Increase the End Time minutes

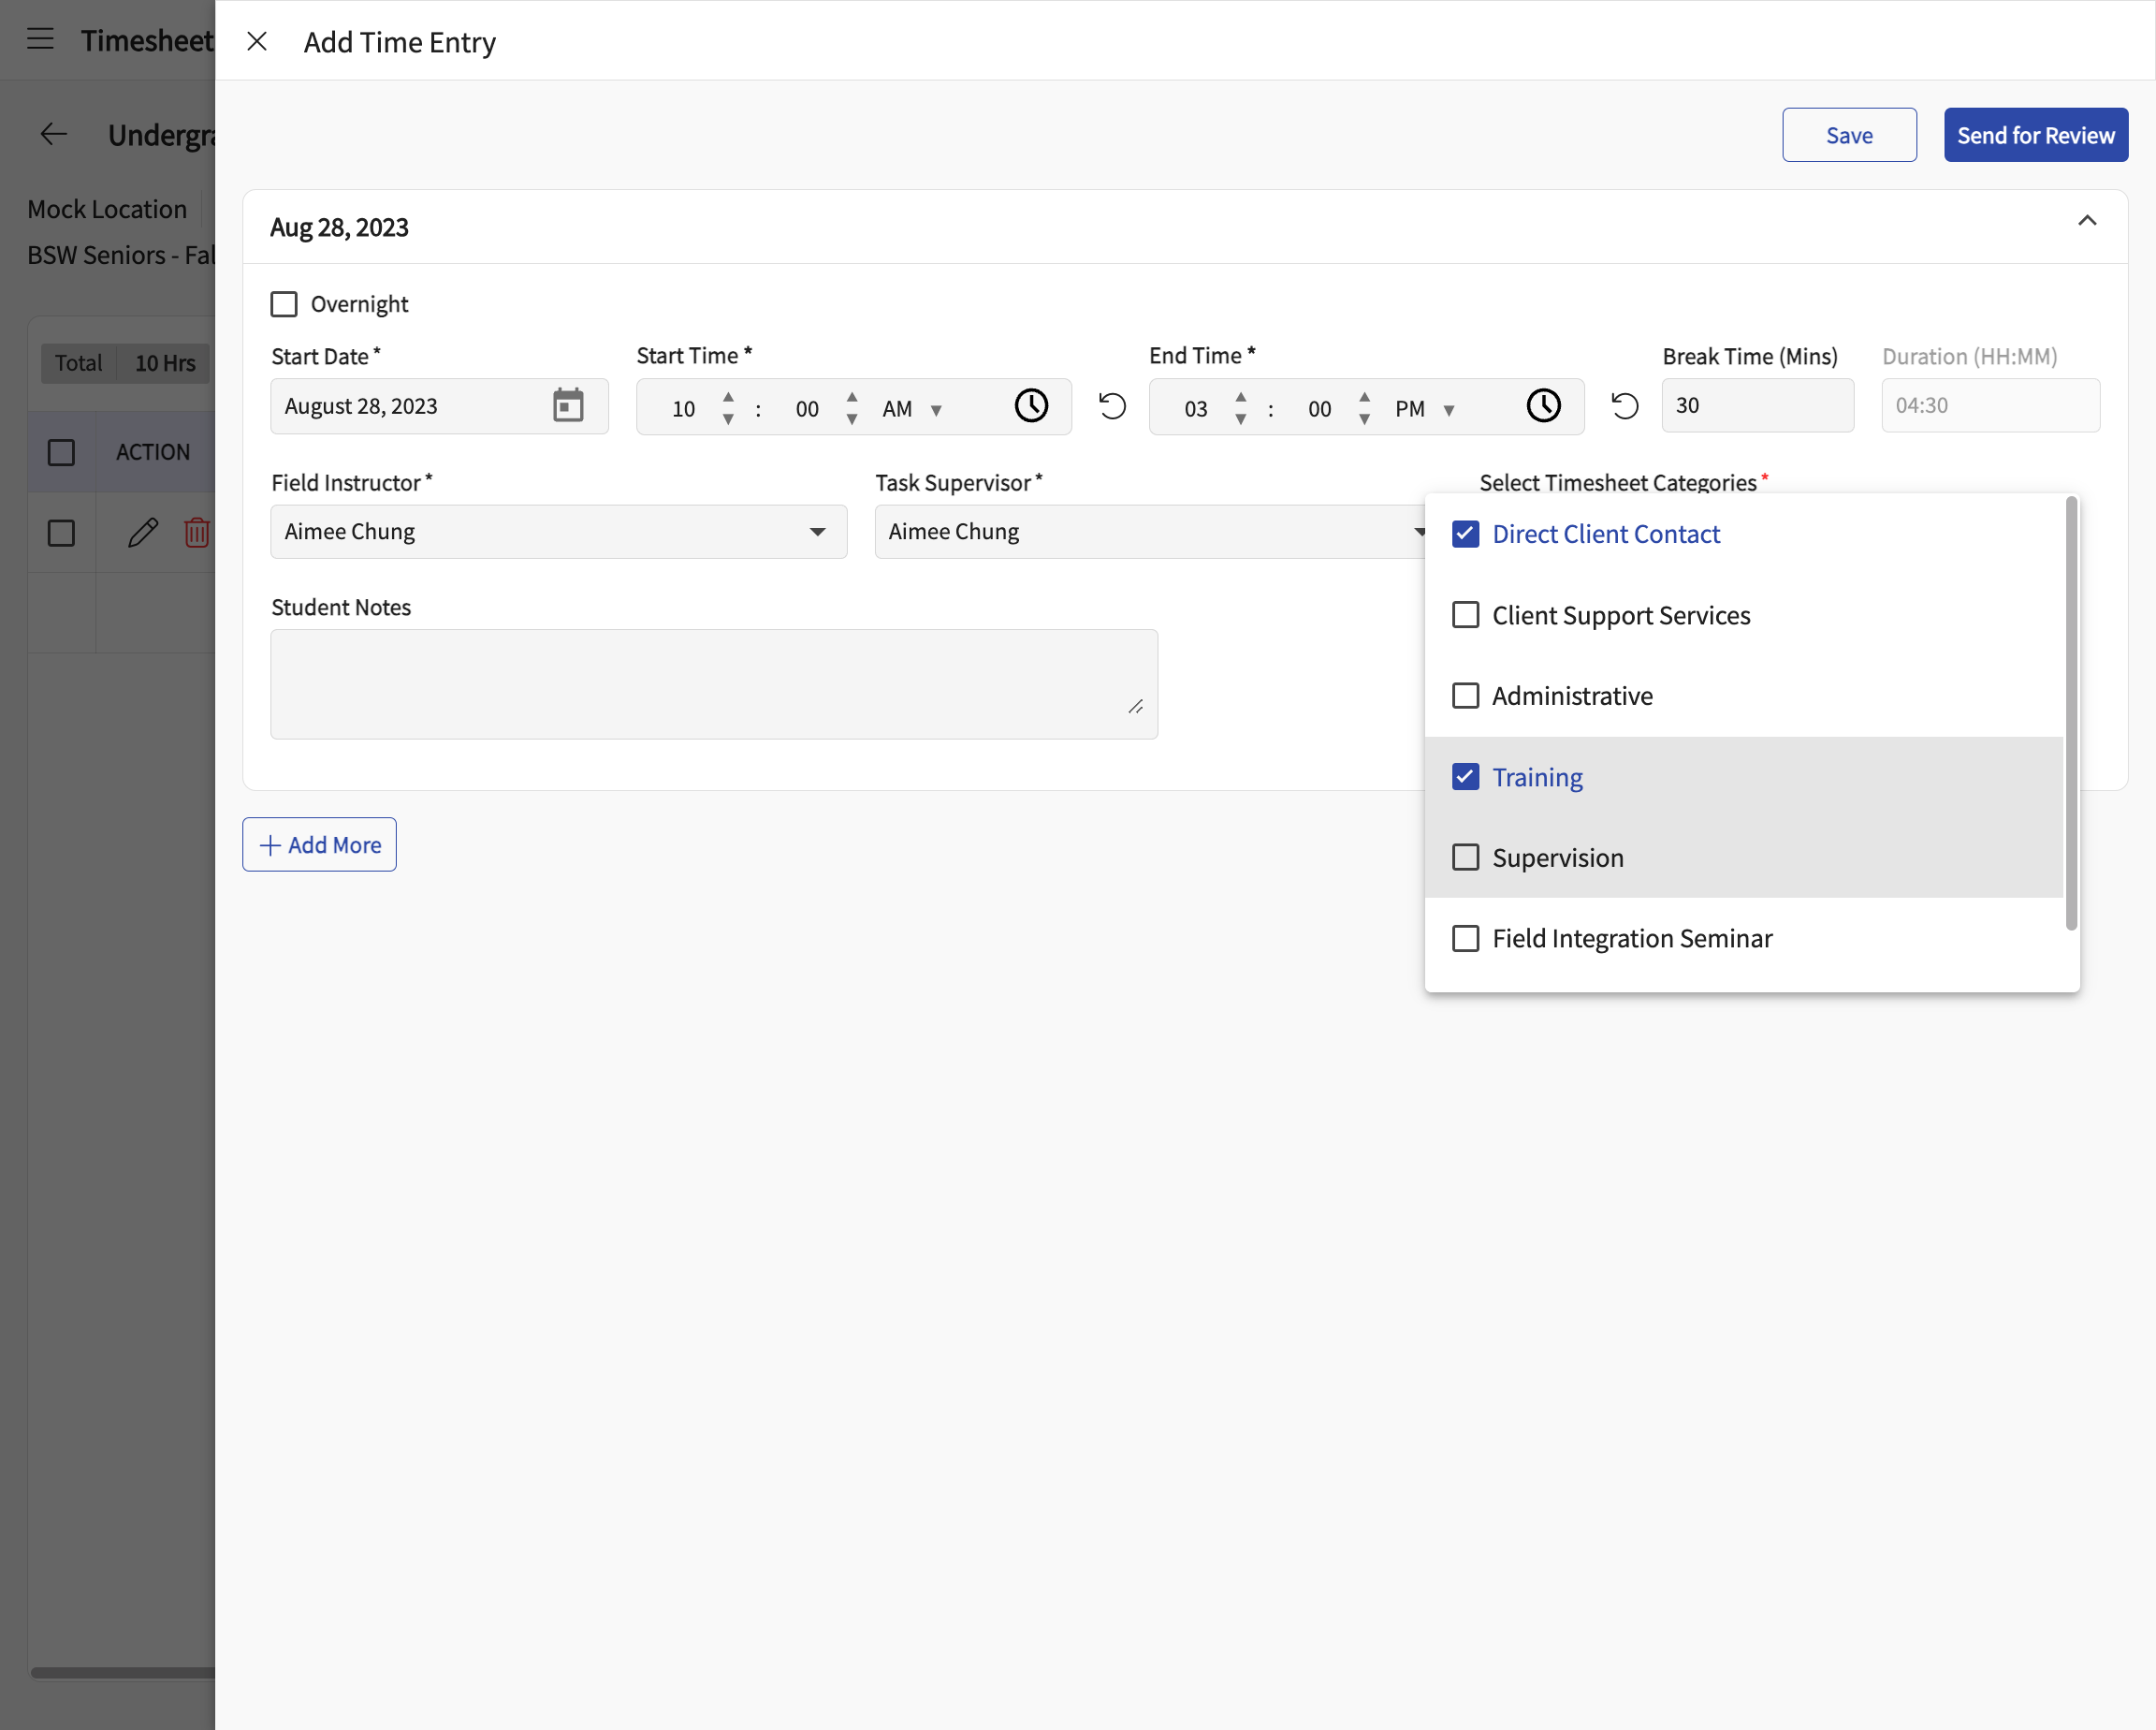click(x=1365, y=397)
